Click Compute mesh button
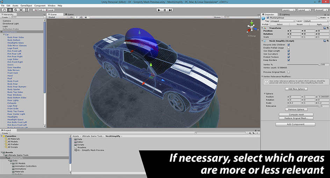 point(296,115)
